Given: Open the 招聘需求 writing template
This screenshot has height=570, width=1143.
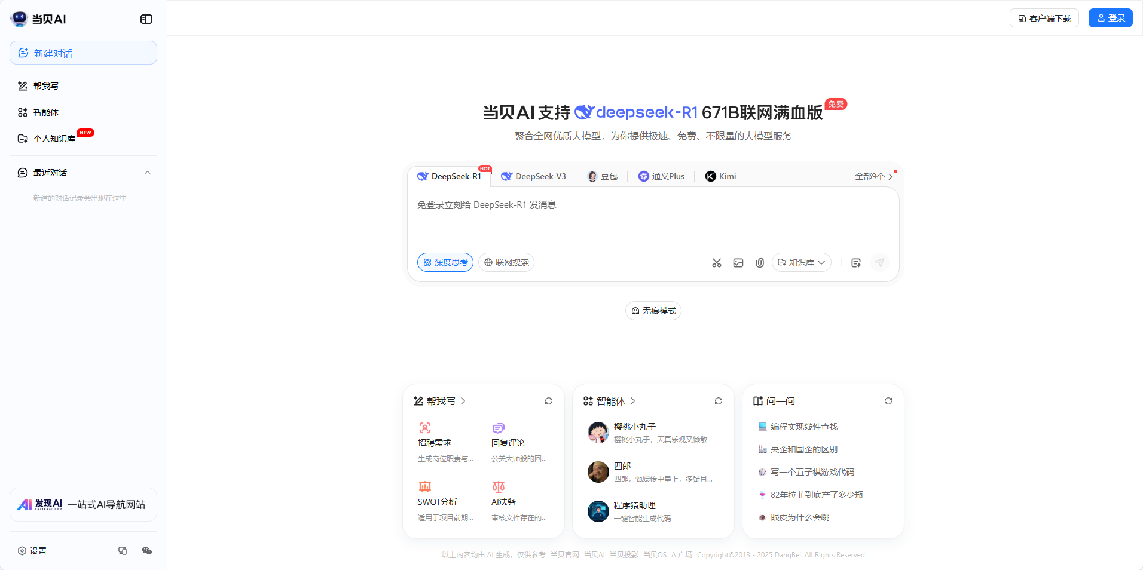Looking at the screenshot, I should click(445, 442).
